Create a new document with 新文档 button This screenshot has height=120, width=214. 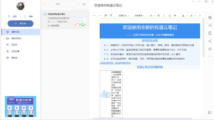click(x=20, y=24)
